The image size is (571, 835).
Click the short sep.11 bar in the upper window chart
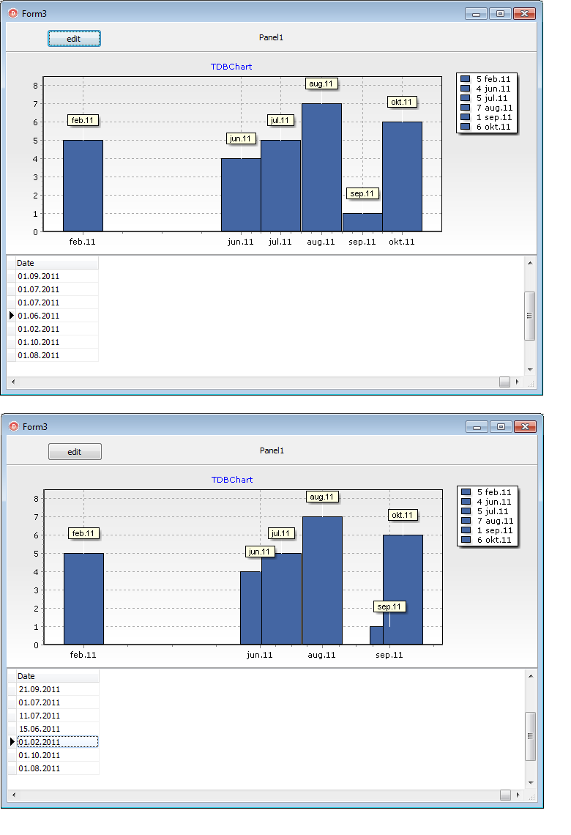tap(362, 222)
